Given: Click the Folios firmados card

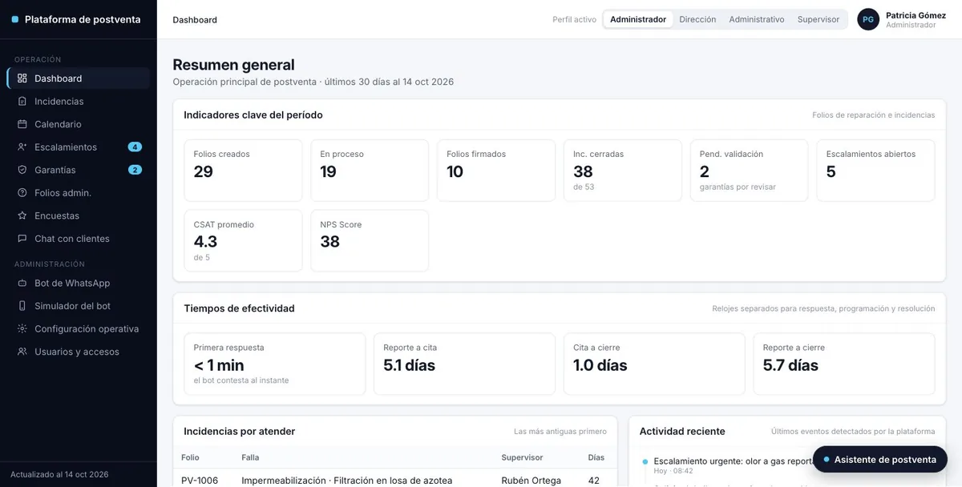Looking at the screenshot, I should click(496, 171).
